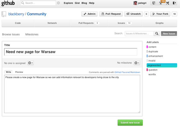Go to Browse Issues
The image size is (180, 131).
coord(11,34)
